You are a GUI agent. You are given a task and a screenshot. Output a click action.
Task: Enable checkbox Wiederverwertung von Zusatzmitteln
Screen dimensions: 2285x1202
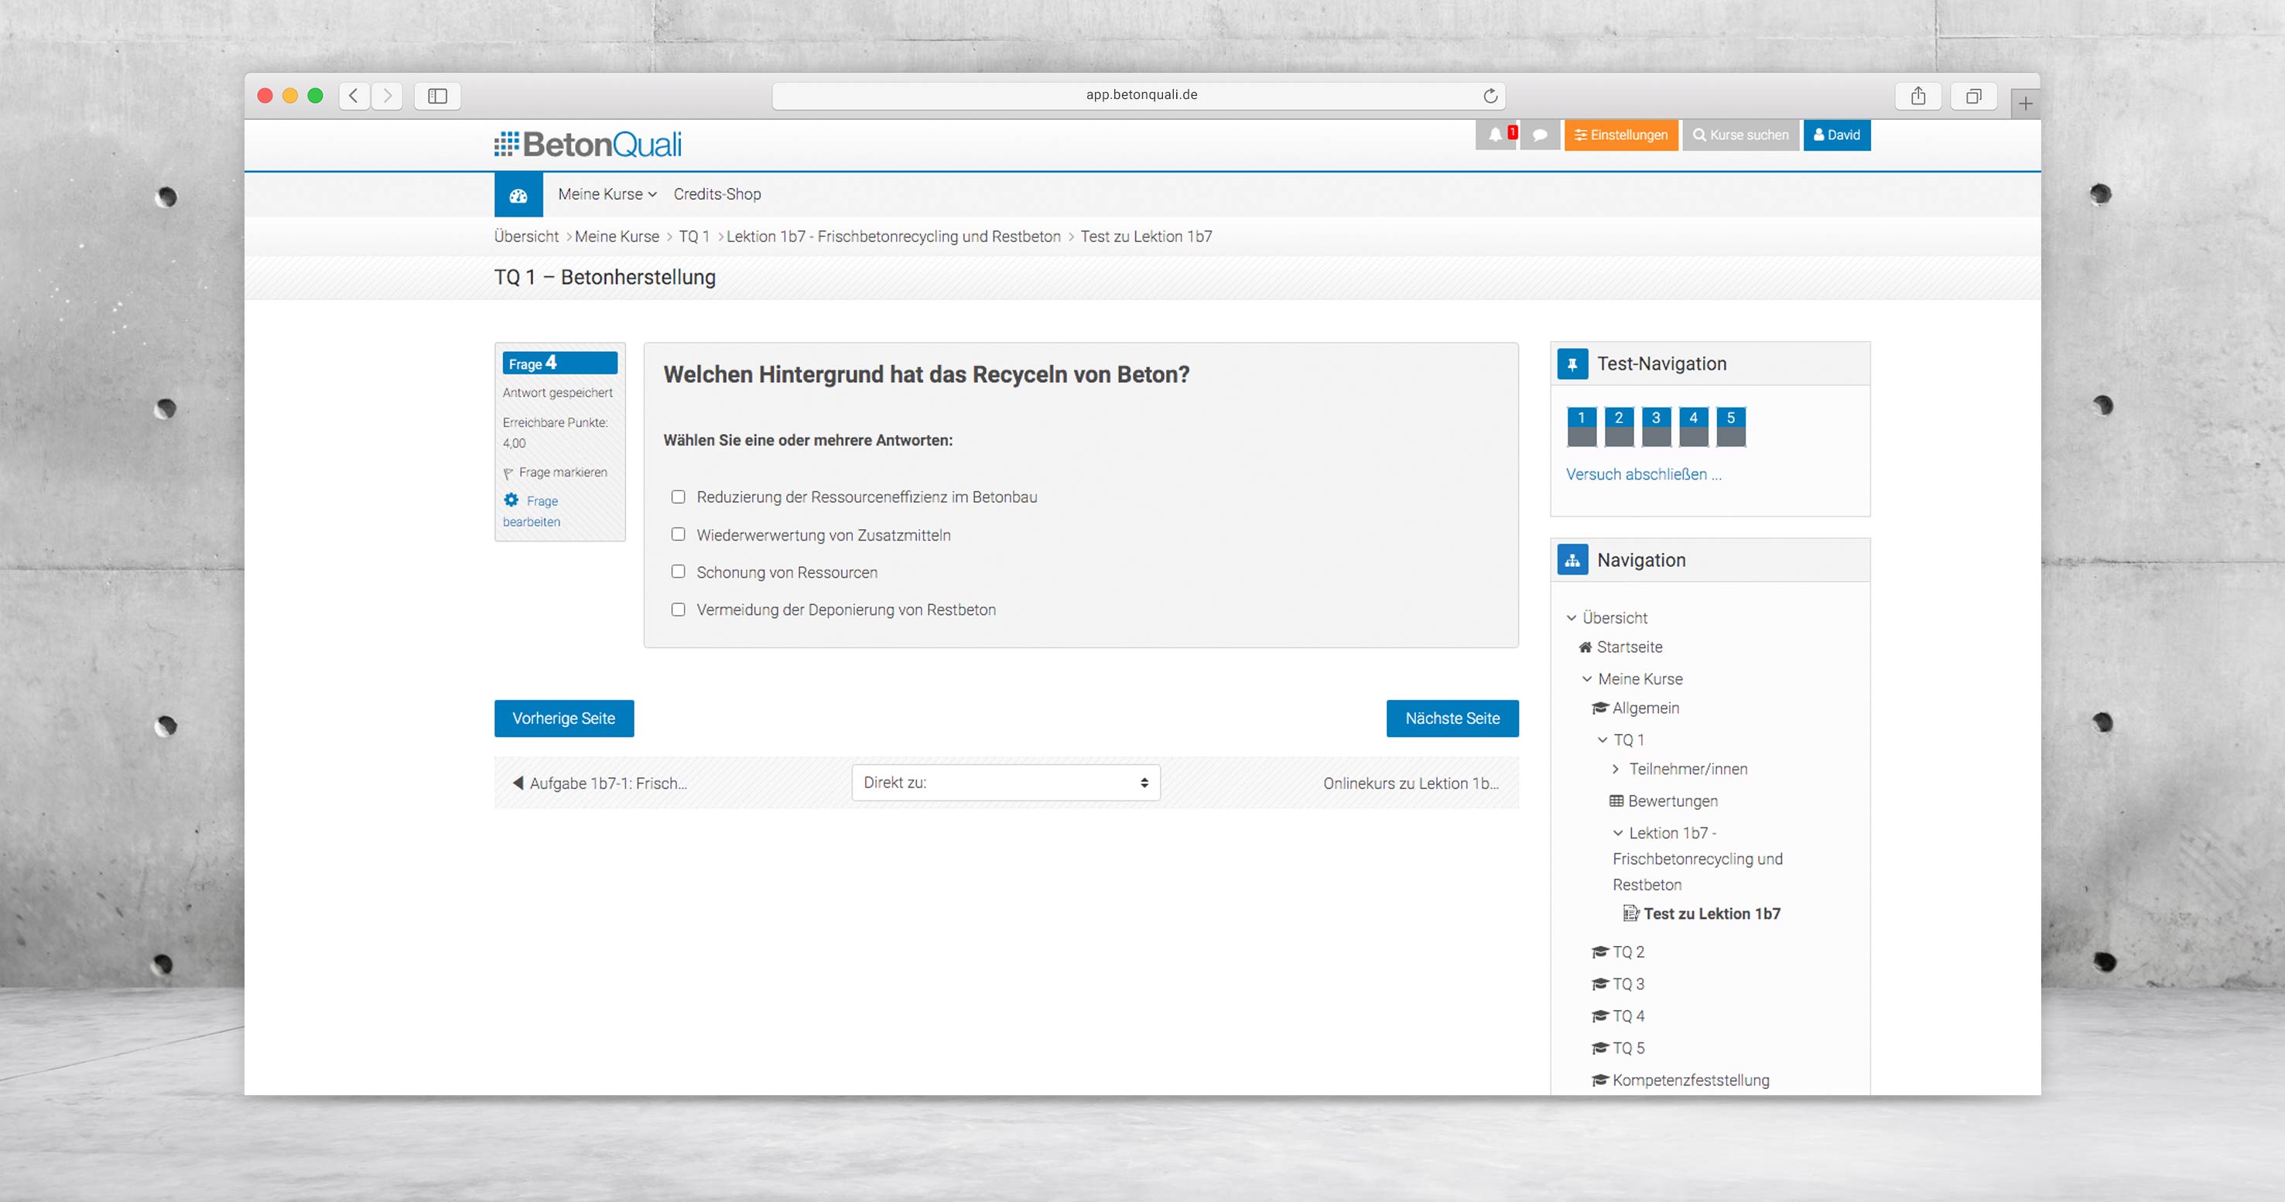[x=680, y=534]
